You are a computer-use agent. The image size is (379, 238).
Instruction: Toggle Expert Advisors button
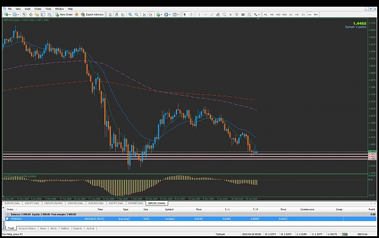click(92, 15)
